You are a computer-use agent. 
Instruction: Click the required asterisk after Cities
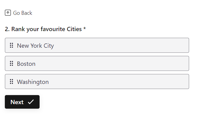coord(85,28)
